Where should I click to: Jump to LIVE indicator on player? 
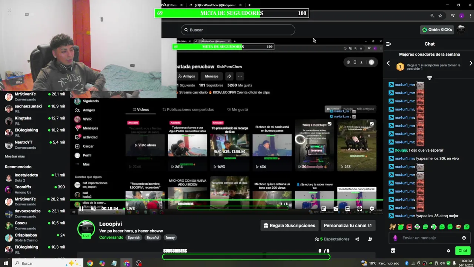tap(128, 208)
